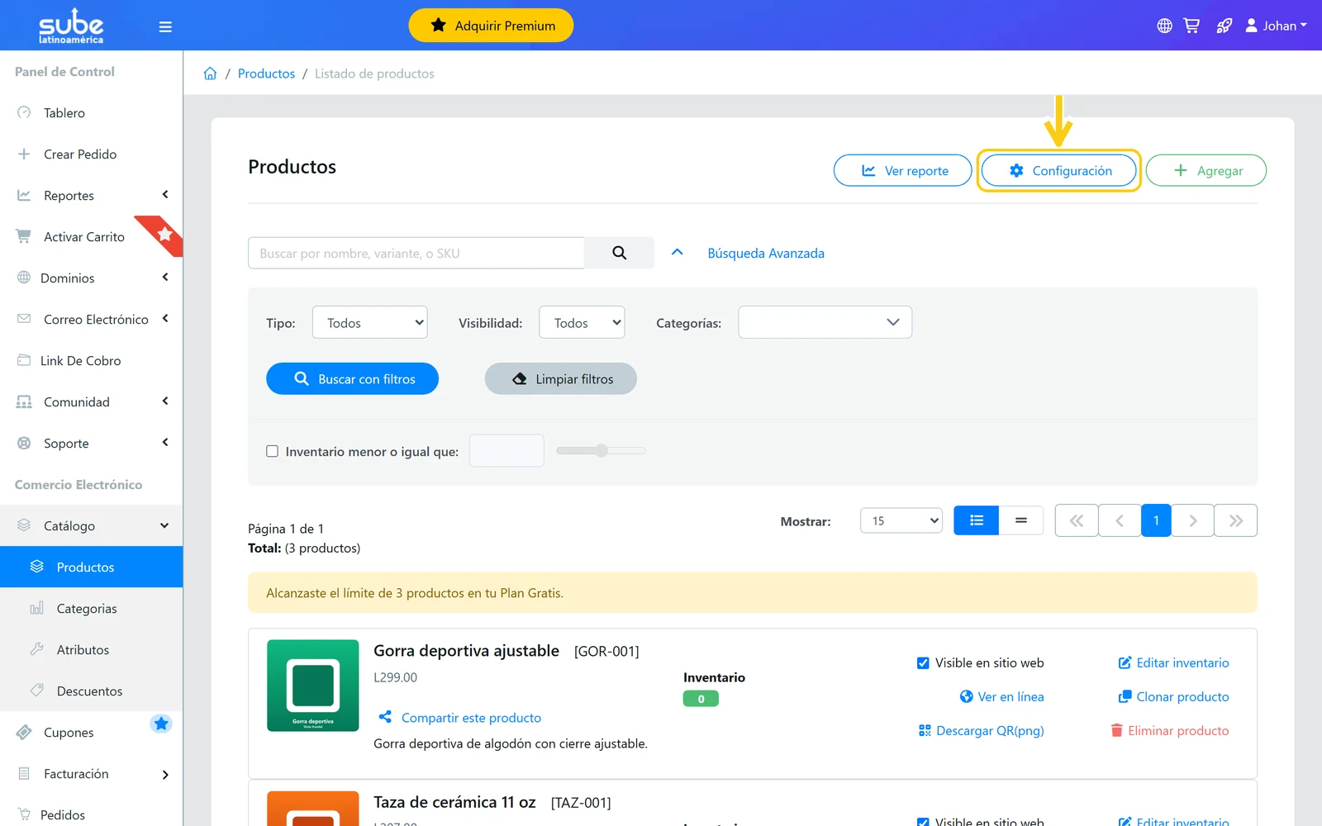Click Buscar con filtros button

(x=352, y=378)
